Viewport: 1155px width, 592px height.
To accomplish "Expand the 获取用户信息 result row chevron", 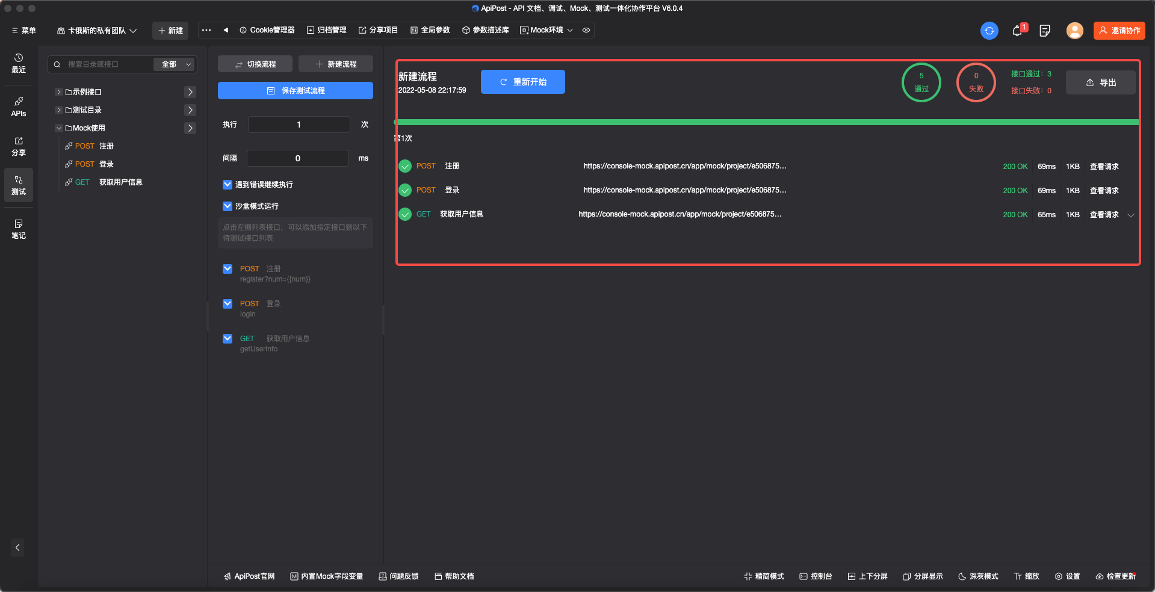I will click(x=1131, y=215).
